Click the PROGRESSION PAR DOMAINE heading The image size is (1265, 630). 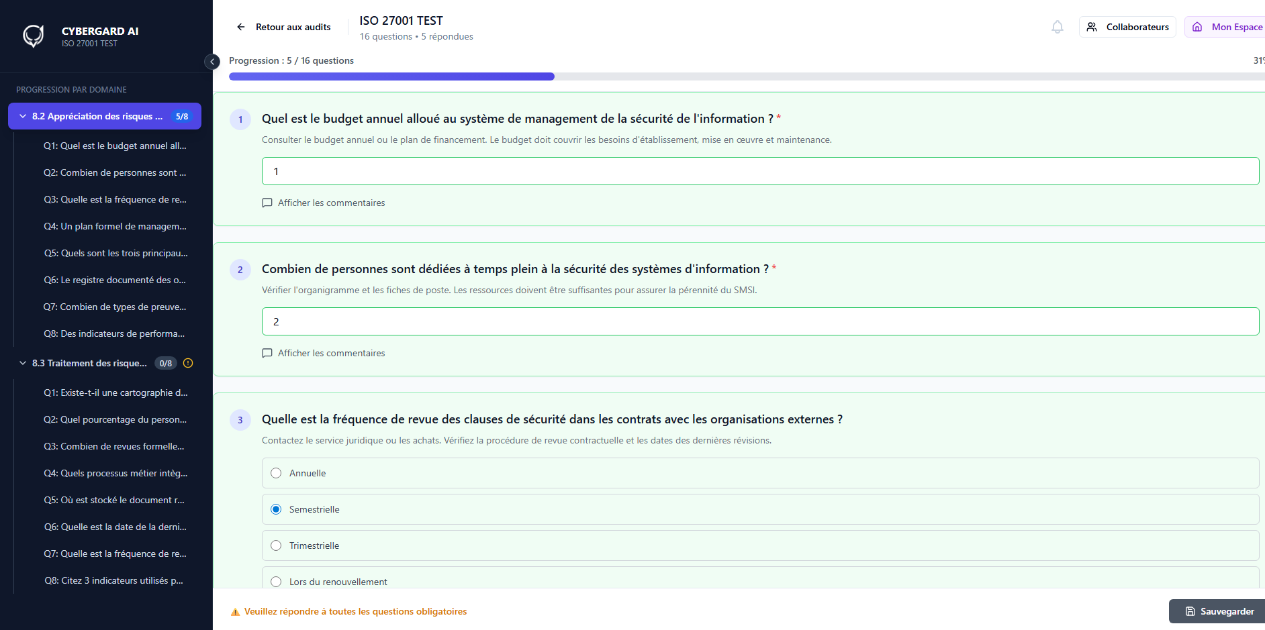click(x=71, y=89)
